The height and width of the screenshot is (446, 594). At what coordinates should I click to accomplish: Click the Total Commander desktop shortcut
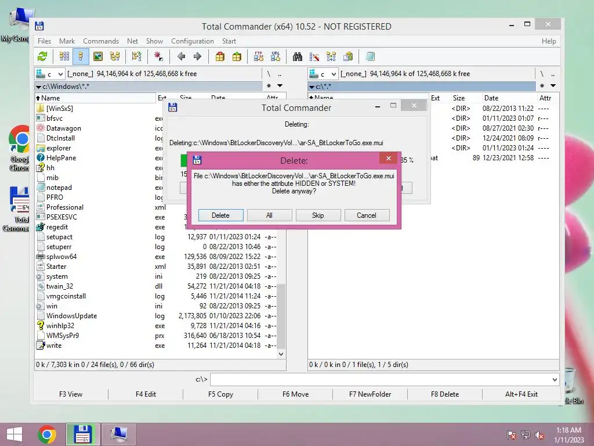(x=18, y=208)
